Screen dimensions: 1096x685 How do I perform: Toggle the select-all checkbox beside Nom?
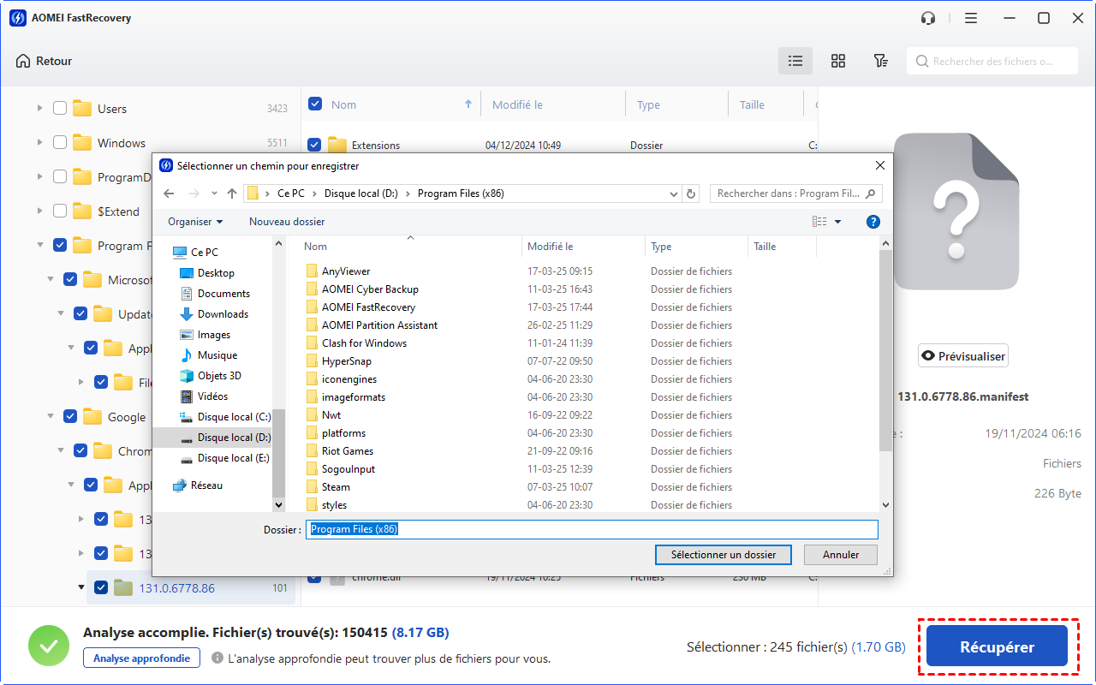(x=315, y=104)
